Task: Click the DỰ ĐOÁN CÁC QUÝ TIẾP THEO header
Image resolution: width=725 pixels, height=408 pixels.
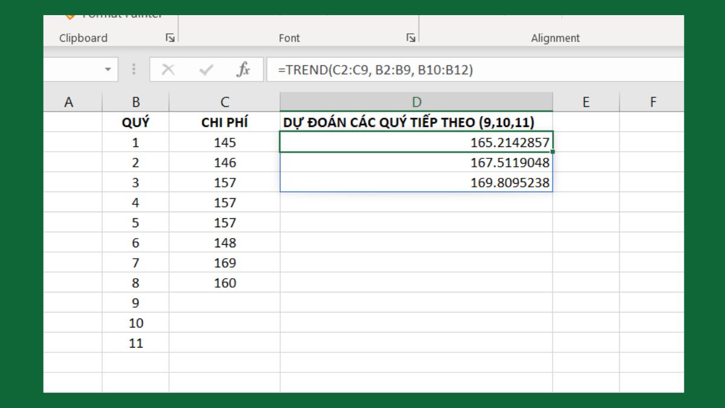Action: [x=416, y=121]
